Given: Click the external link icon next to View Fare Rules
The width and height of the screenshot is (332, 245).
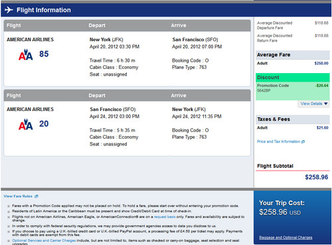Looking at the screenshot, I should (37, 197).
